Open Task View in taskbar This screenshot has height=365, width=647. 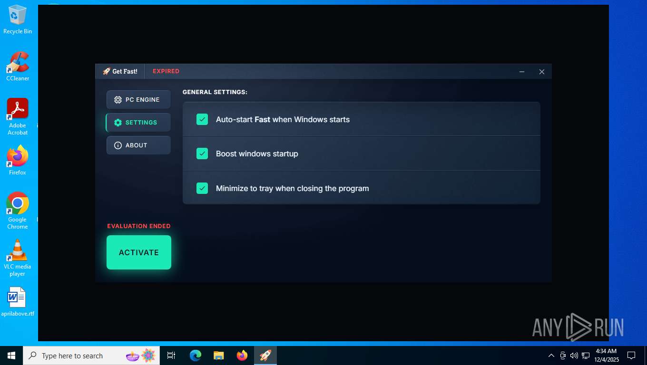pyautogui.click(x=171, y=355)
